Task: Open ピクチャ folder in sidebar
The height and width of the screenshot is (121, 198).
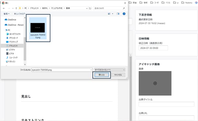Action: [x=11, y=50]
